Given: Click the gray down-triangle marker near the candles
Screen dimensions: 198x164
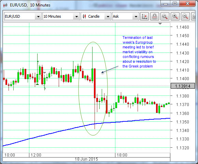Looking at the screenshot, I should coord(45,73).
